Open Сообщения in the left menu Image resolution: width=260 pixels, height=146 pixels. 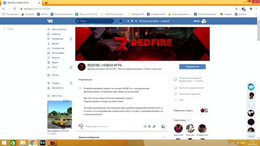coord(57,39)
